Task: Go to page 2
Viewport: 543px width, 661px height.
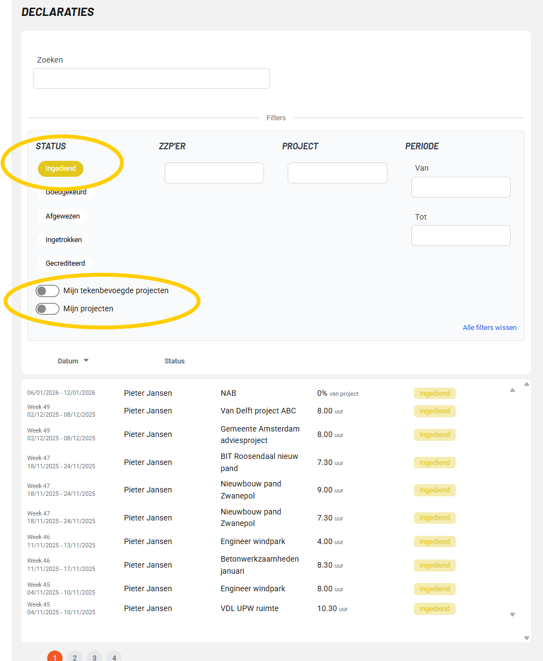Action: [x=75, y=657]
